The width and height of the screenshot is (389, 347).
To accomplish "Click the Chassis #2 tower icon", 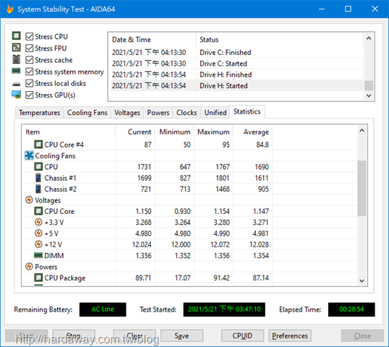I will 38,189.
